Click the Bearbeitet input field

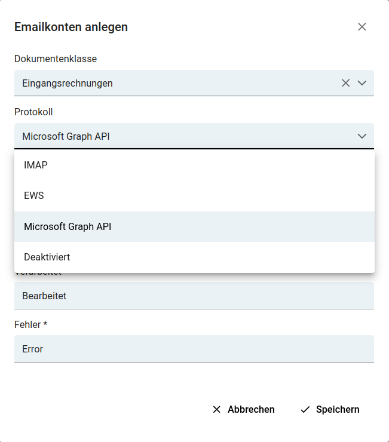pyautogui.click(x=194, y=296)
